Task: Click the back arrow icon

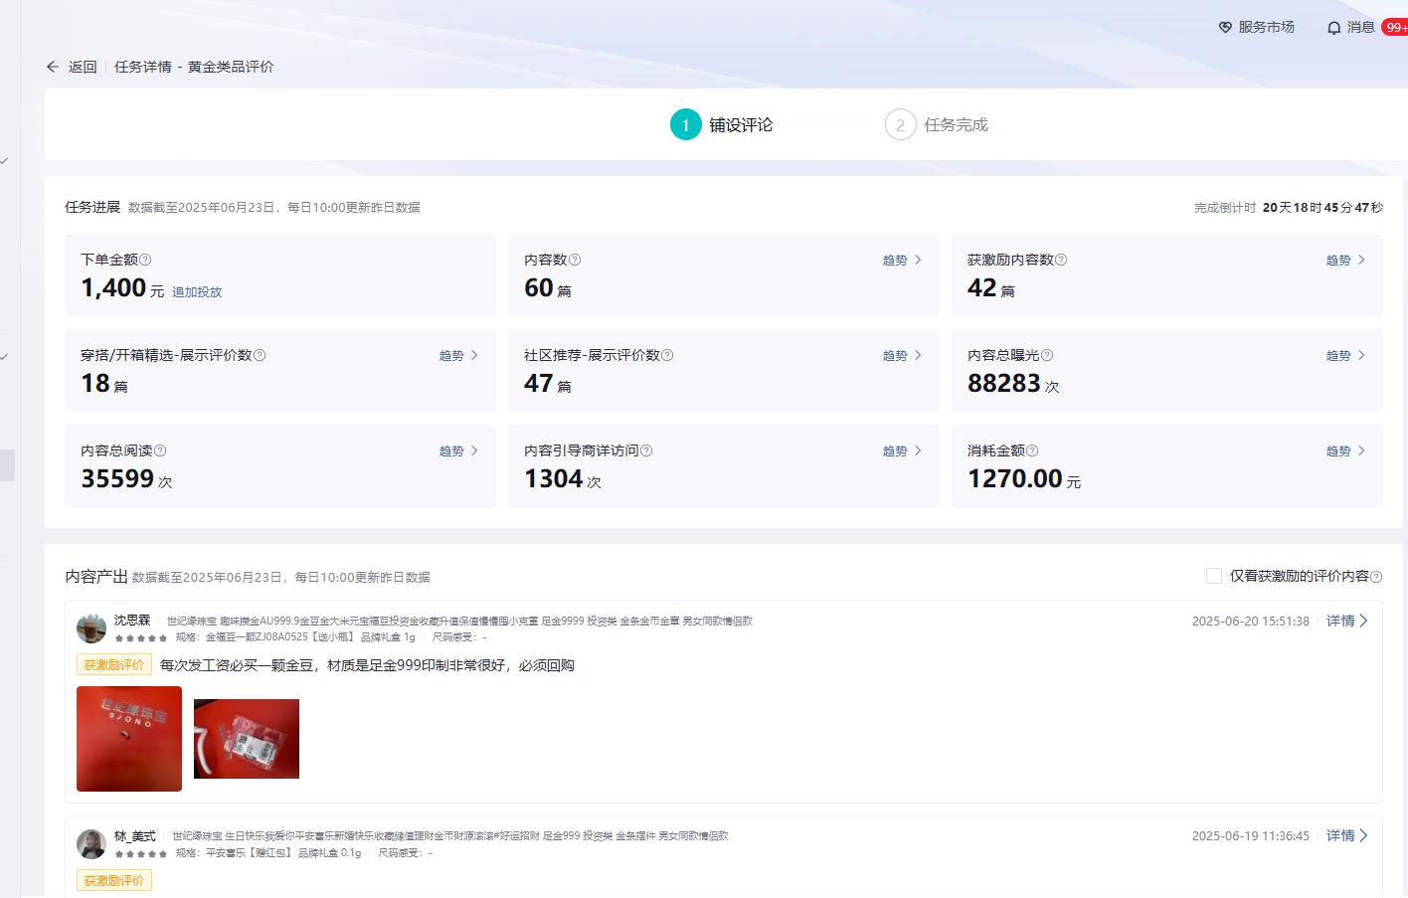Action: click(x=53, y=67)
